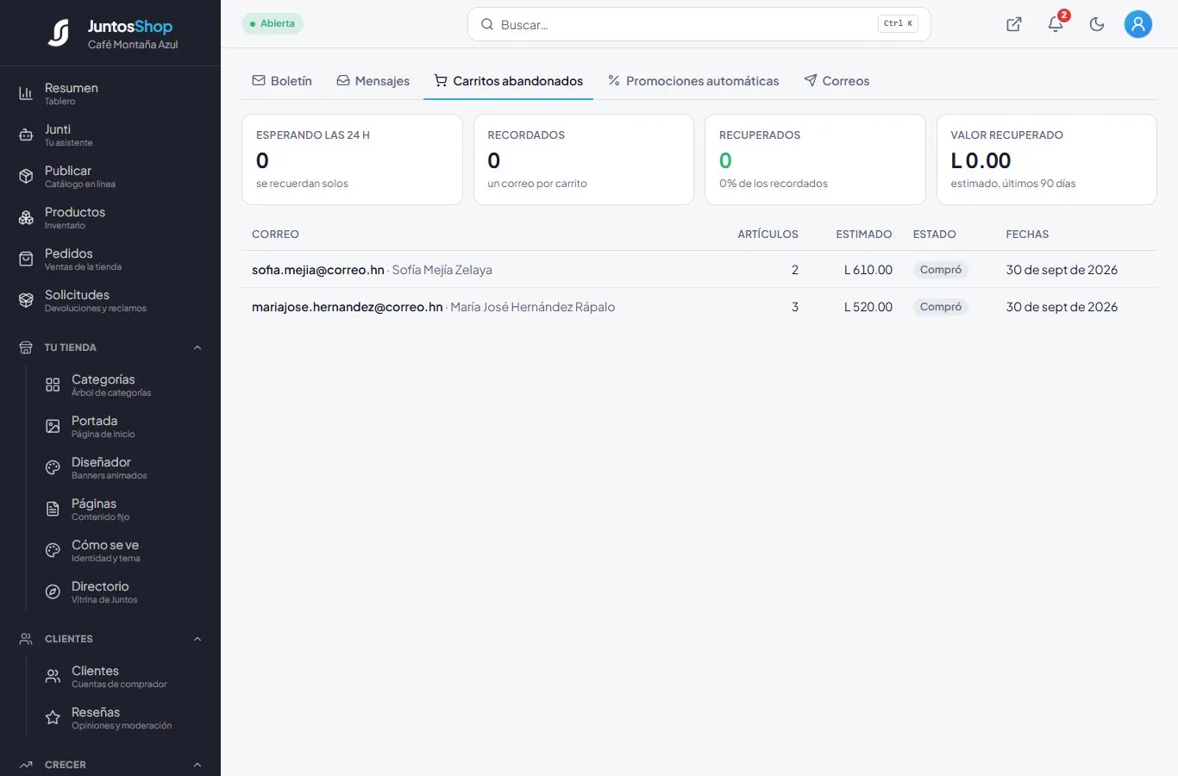Screen dimensions: 1178x776
Task: Focus the Buscar search field
Action: click(699, 24)
